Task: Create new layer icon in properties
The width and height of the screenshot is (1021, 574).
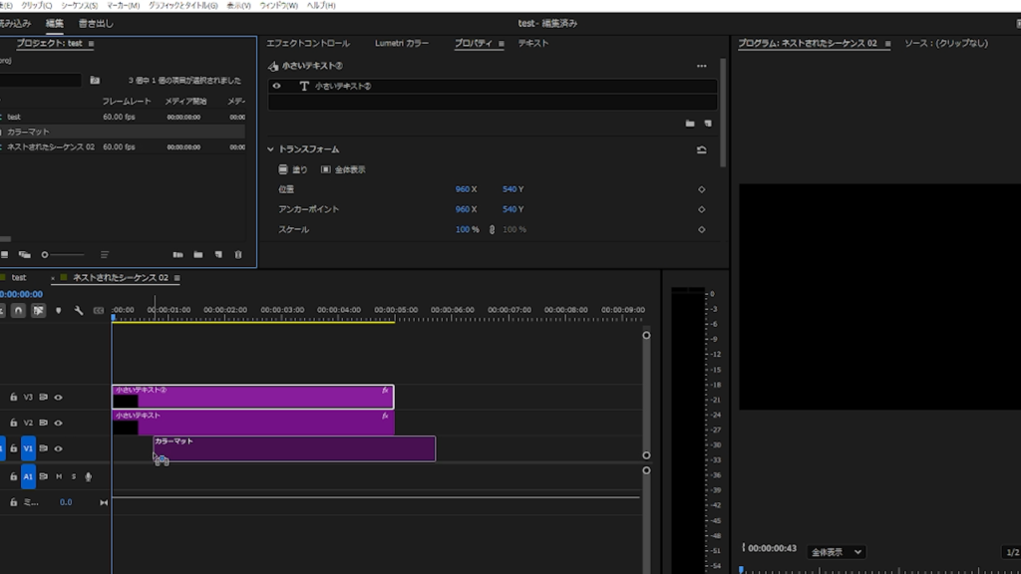Action: click(x=708, y=124)
